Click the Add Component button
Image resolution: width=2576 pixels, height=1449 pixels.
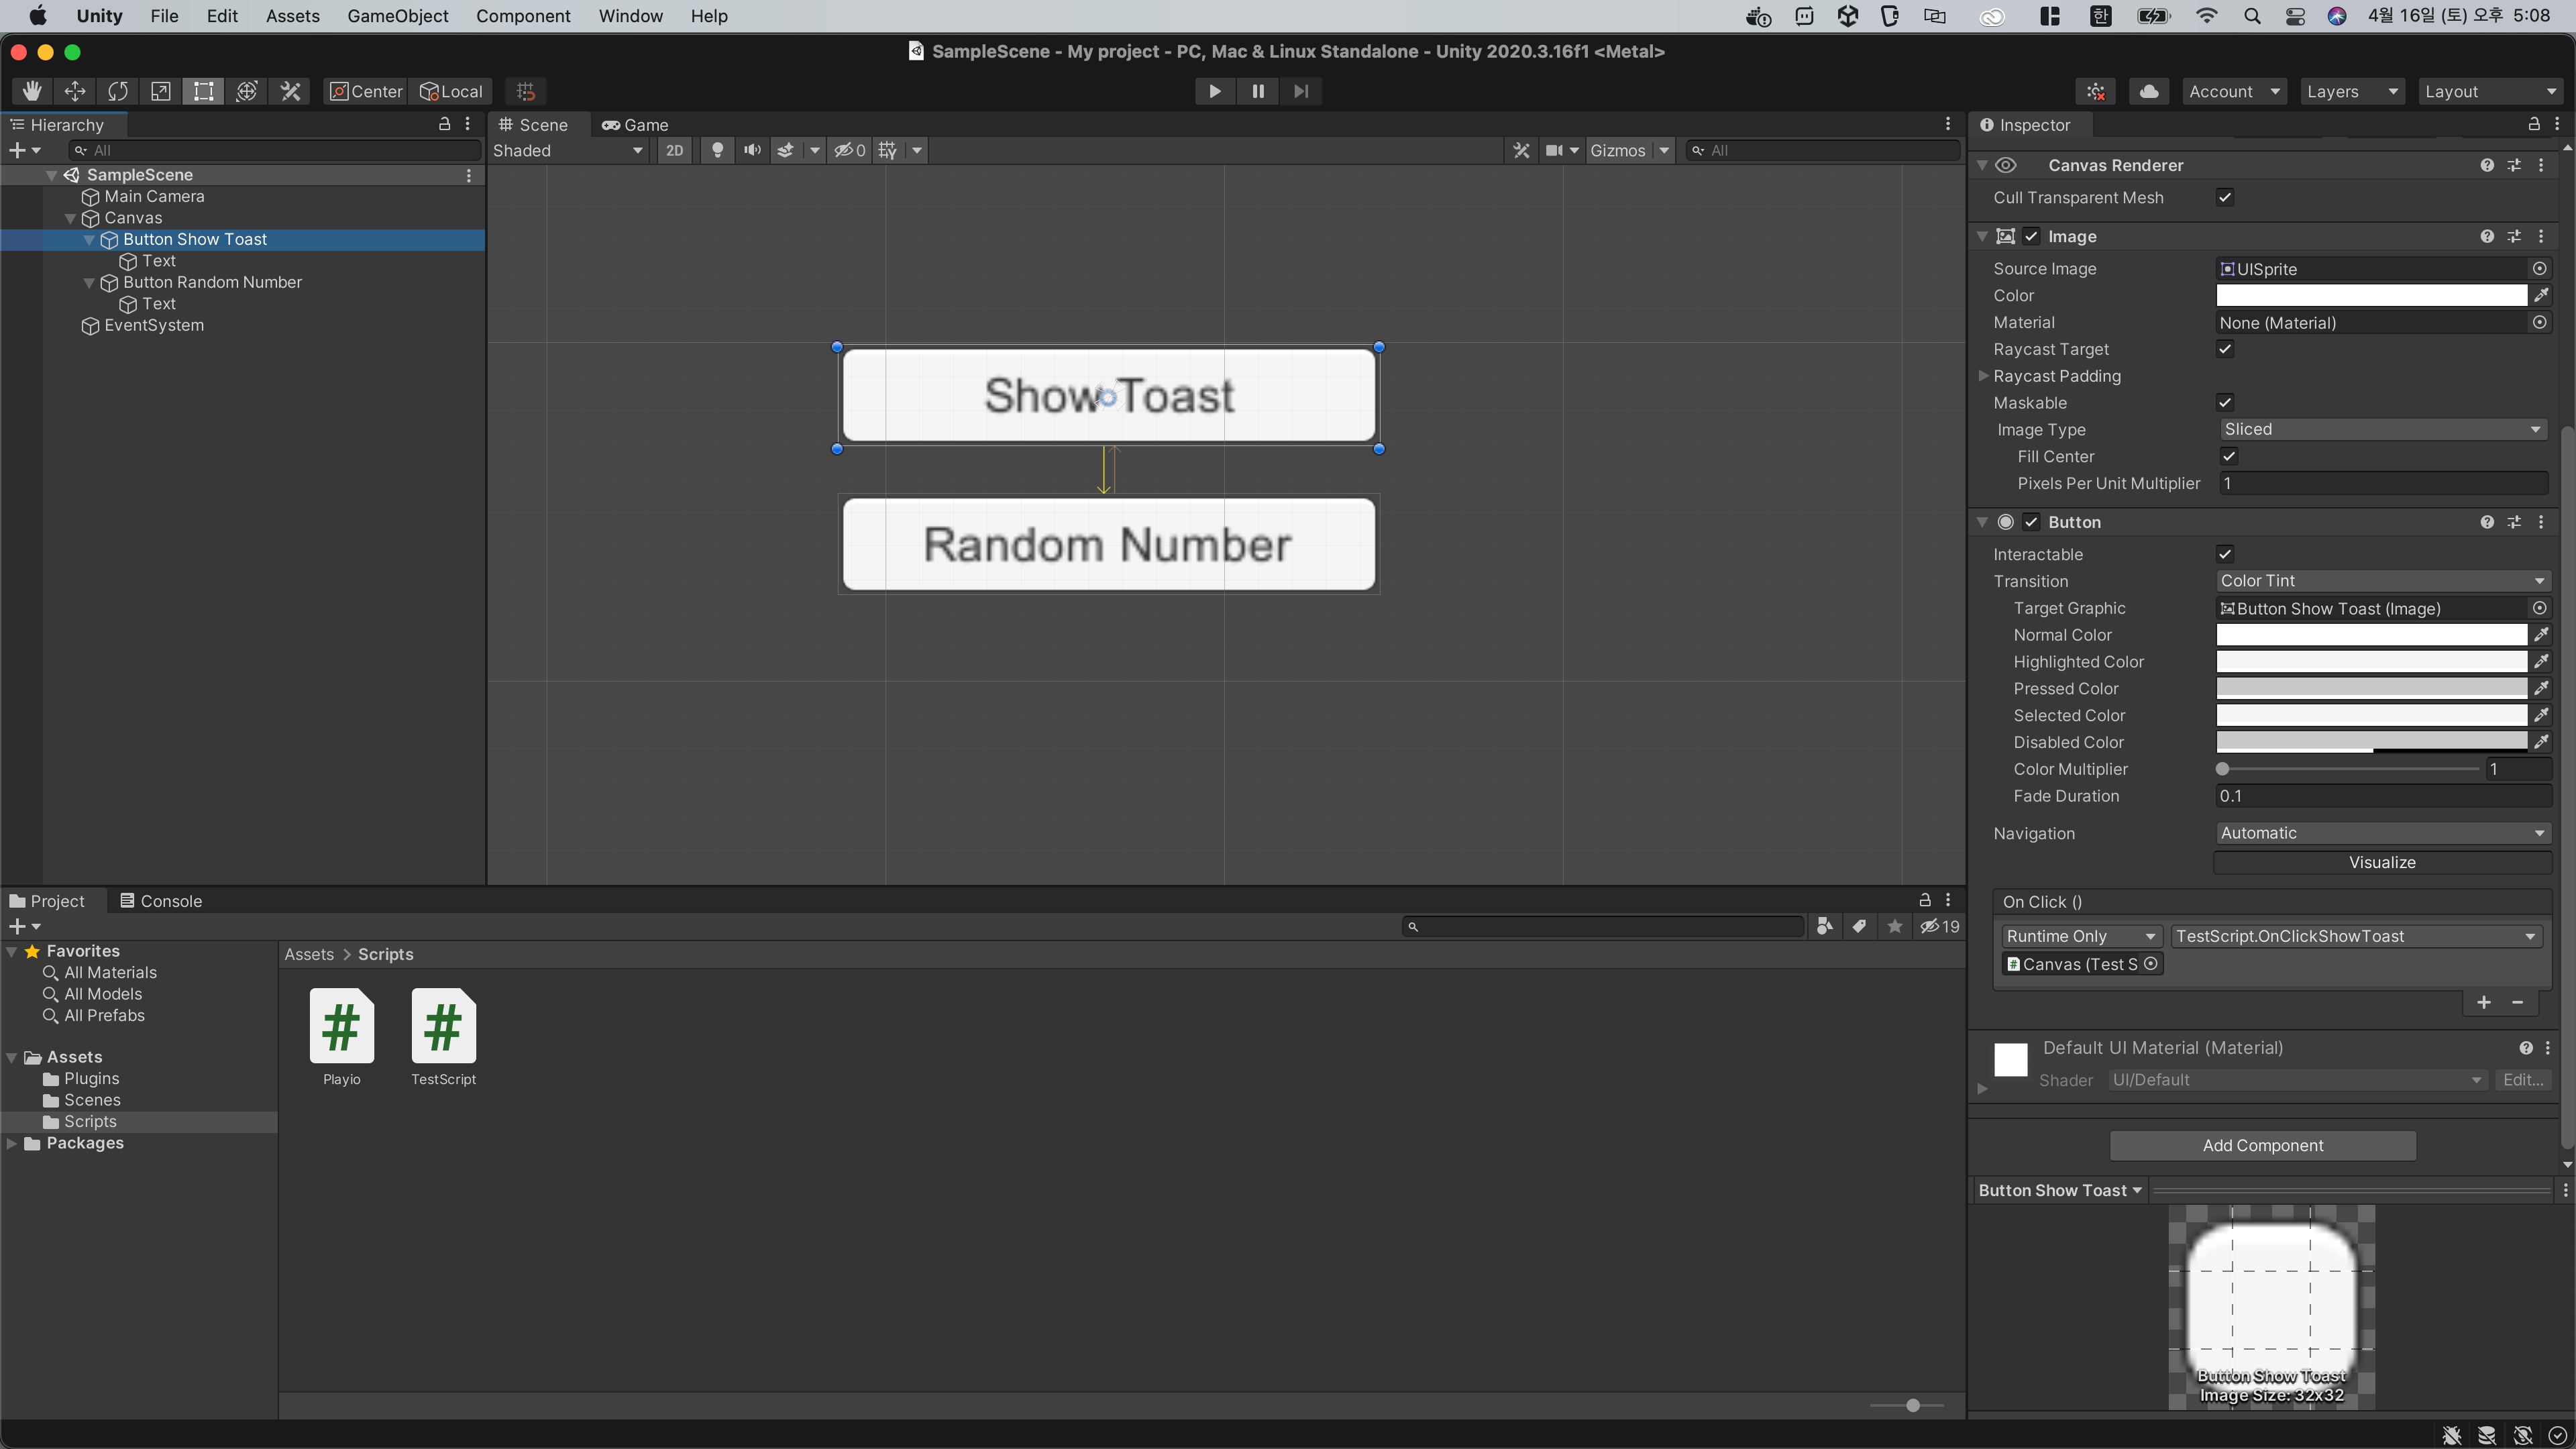tap(2262, 1145)
